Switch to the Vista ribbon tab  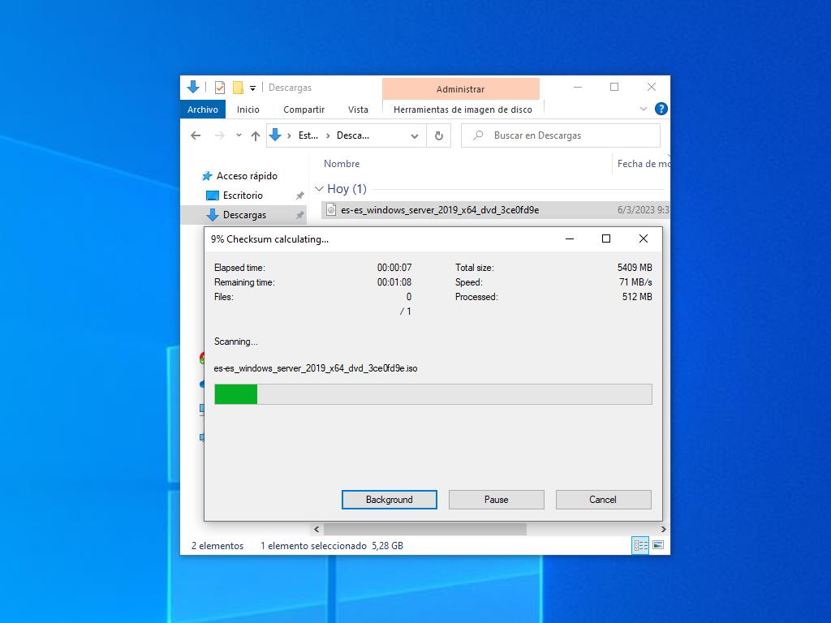pos(358,110)
